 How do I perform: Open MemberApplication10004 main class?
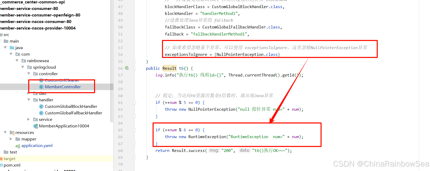[64, 126]
